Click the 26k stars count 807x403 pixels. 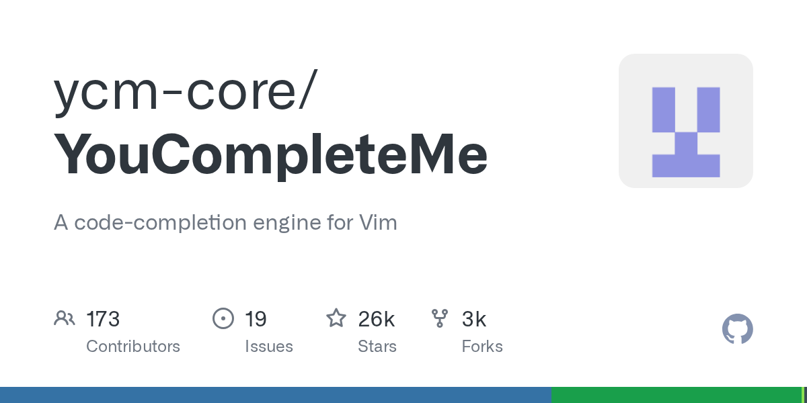coord(377,318)
